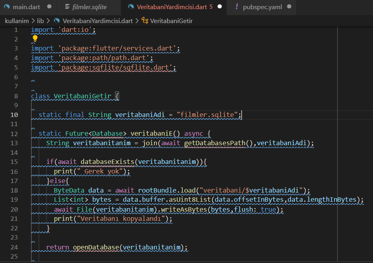The image size is (373, 263).
Task: Click the file icon on filmler.sqlite tab
Action: click(x=67, y=7)
